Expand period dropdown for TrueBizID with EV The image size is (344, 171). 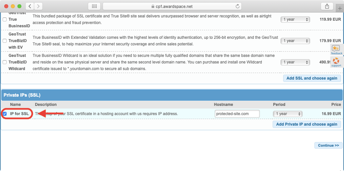pos(295,41)
